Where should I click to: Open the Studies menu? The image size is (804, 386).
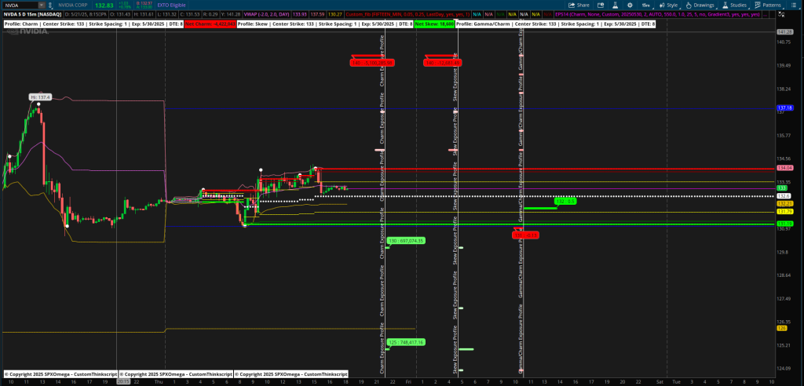(x=734, y=5)
